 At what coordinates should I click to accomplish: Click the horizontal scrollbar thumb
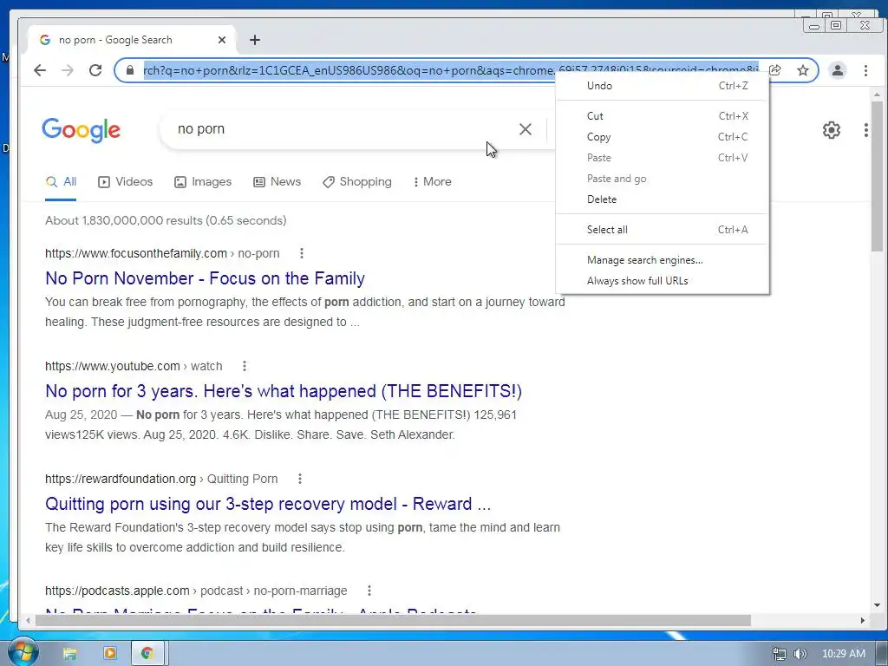pyautogui.click(x=393, y=621)
